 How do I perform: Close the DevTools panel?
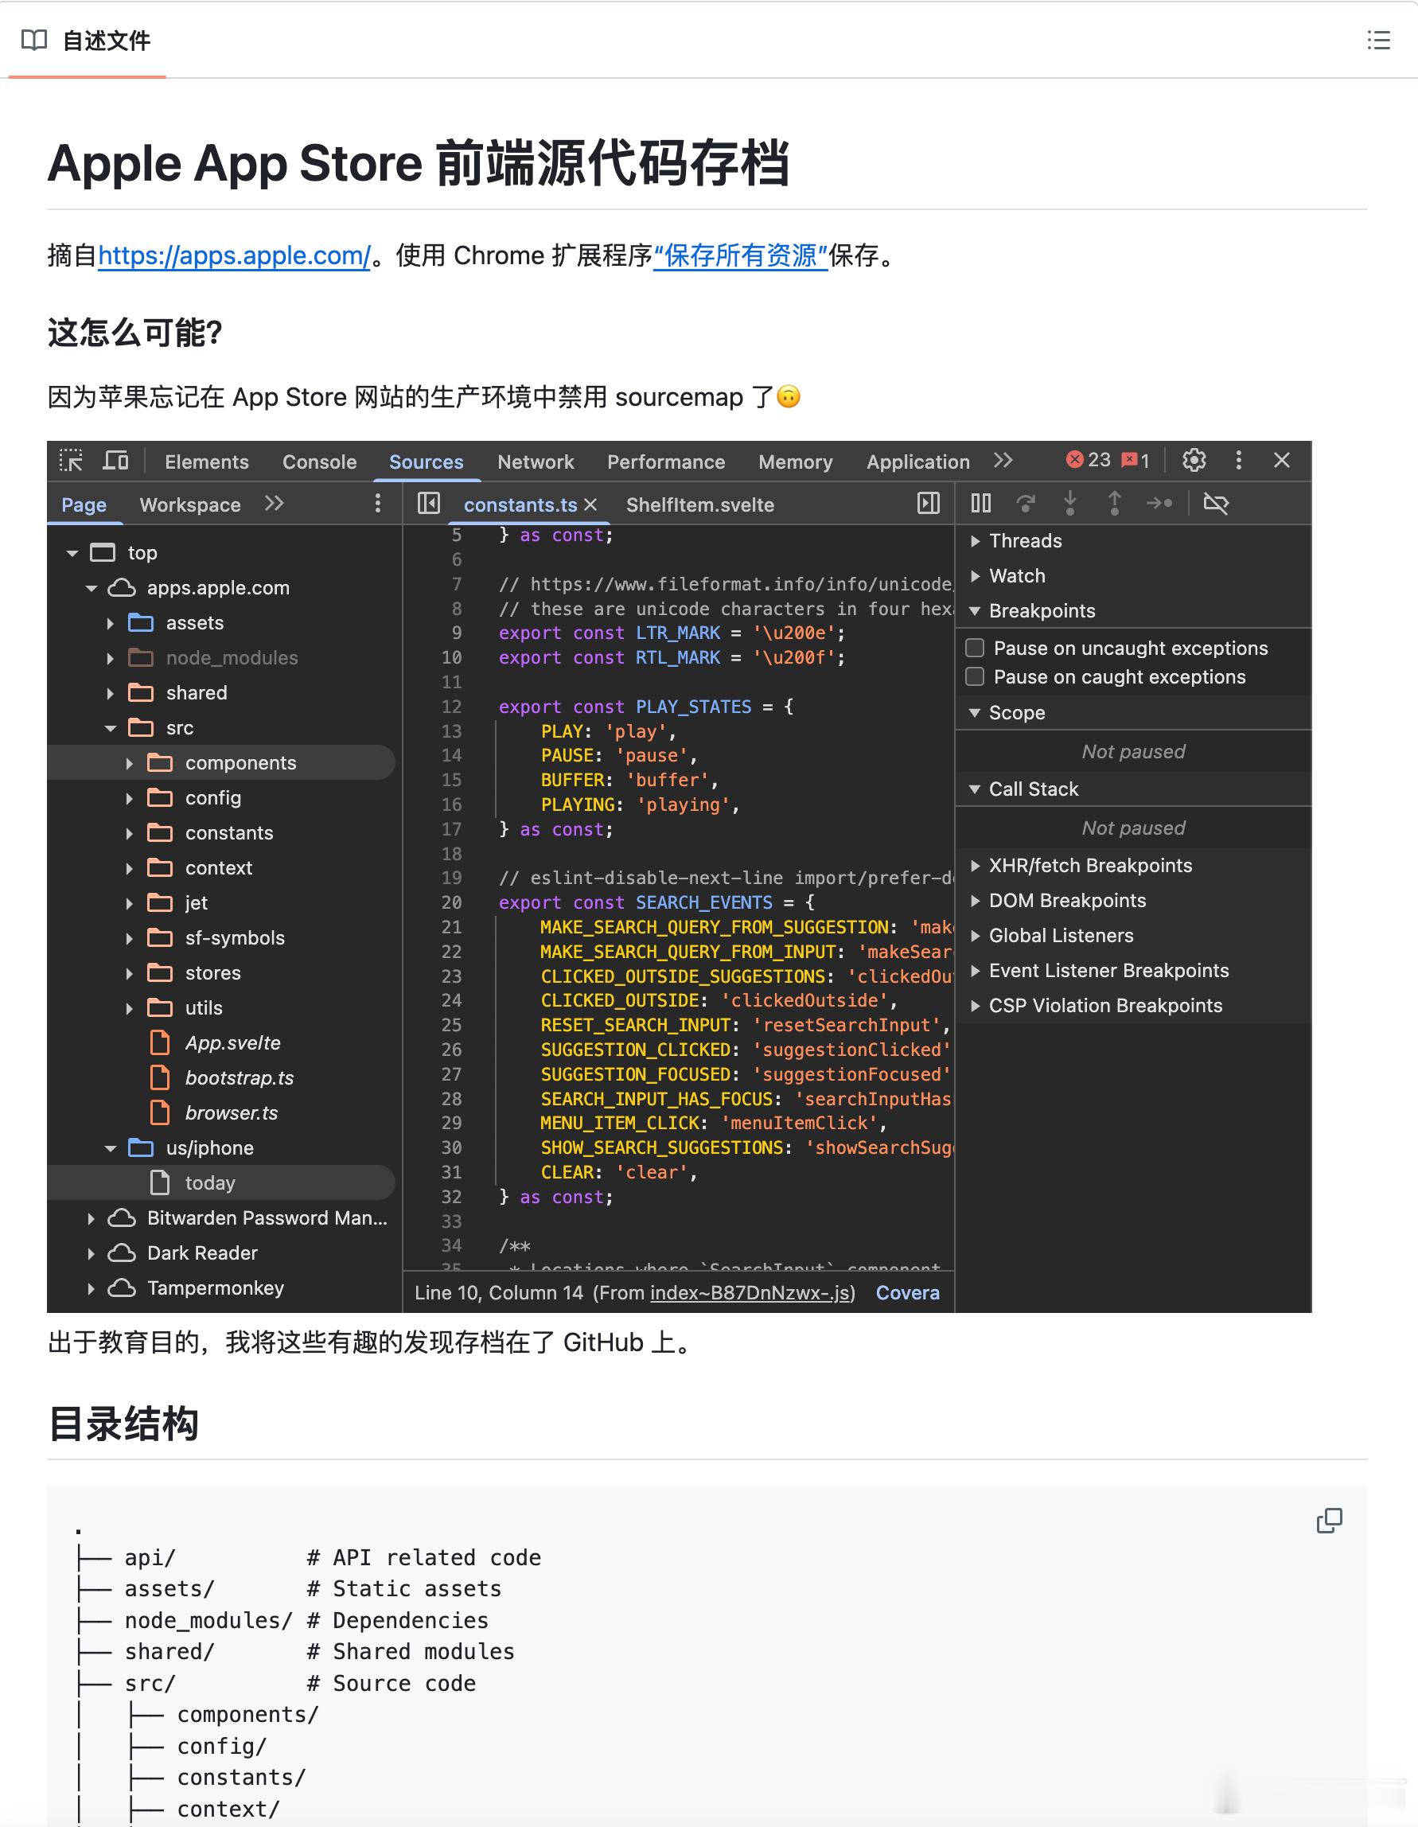pos(1282,460)
